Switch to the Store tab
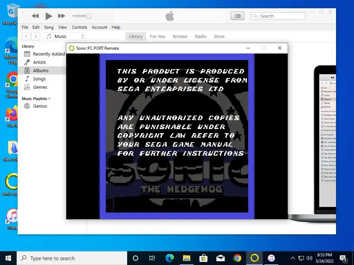Screen dimensions: 354x265 pyautogui.click(x=219, y=37)
